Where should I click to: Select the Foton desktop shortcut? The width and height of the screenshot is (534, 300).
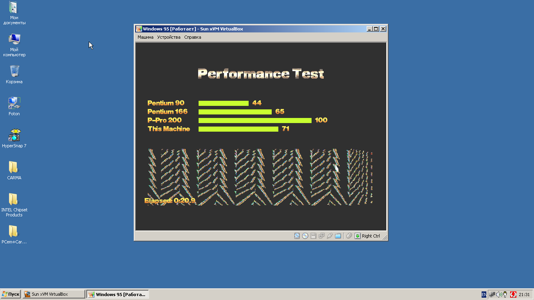click(14, 107)
